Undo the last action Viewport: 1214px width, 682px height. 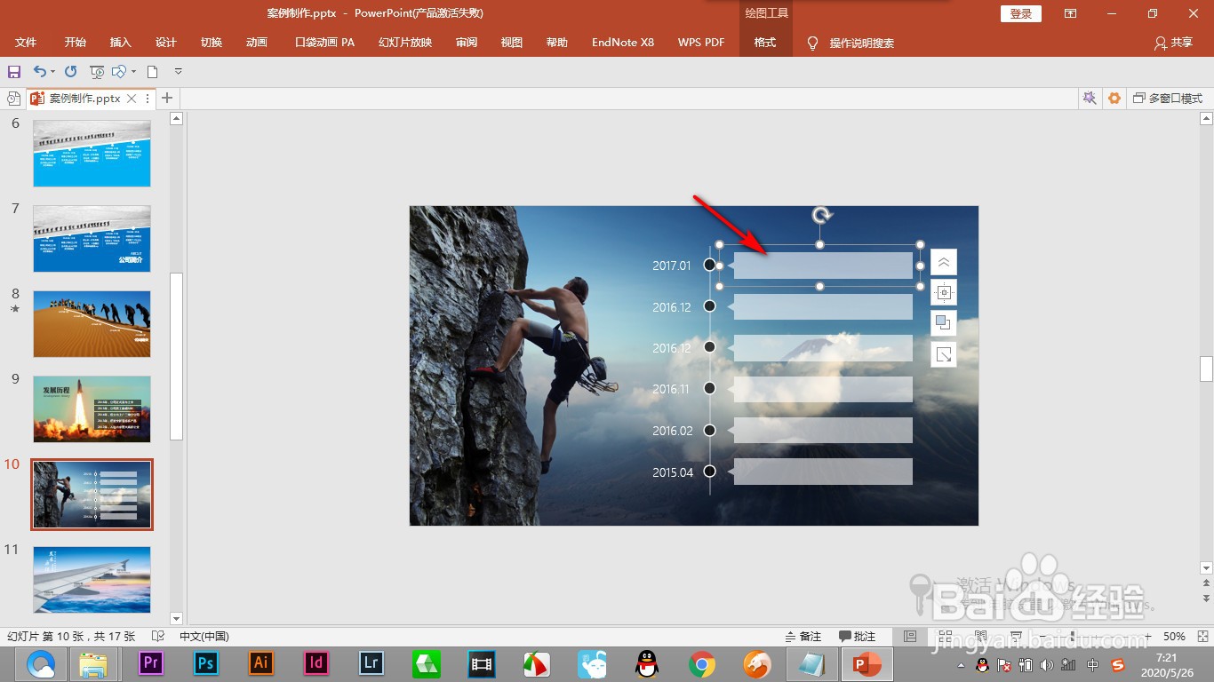pyautogui.click(x=39, y=71)
